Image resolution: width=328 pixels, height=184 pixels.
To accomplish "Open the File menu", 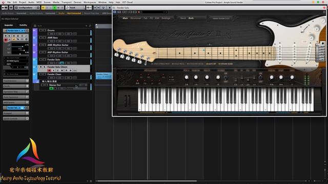I will [9, 2].
